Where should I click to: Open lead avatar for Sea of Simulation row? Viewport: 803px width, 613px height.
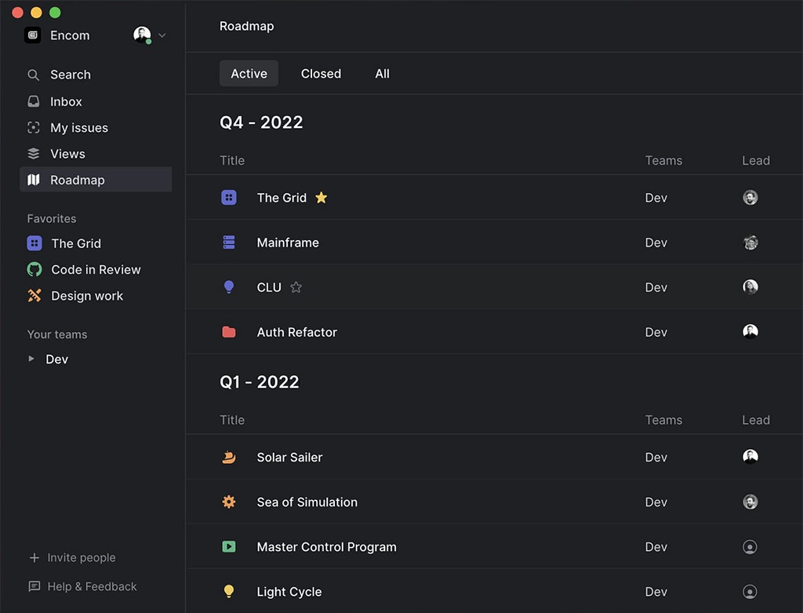(x=750, y=502)
